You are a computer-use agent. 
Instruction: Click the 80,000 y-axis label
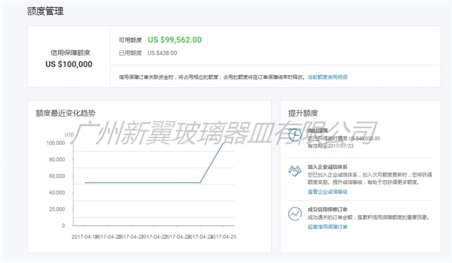(56, 159)
